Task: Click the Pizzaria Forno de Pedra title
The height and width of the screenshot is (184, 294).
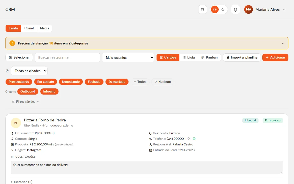Action: tap(45, 120)
